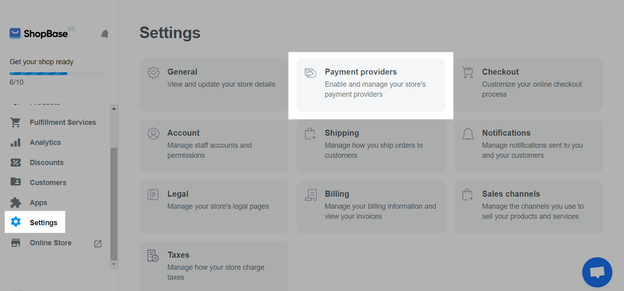624x291 pixels.
Task: Open the General settings card
Action: (214, 85)
